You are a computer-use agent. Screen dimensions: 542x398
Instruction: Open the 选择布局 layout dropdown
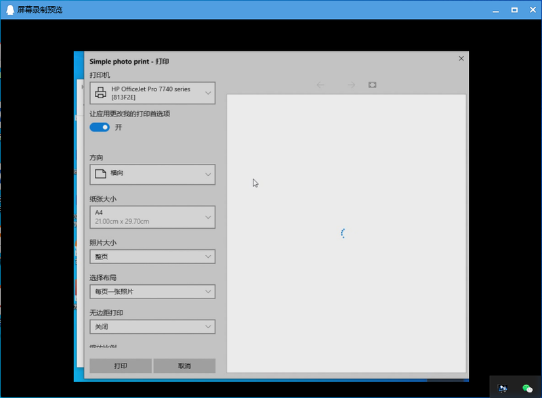152,292
